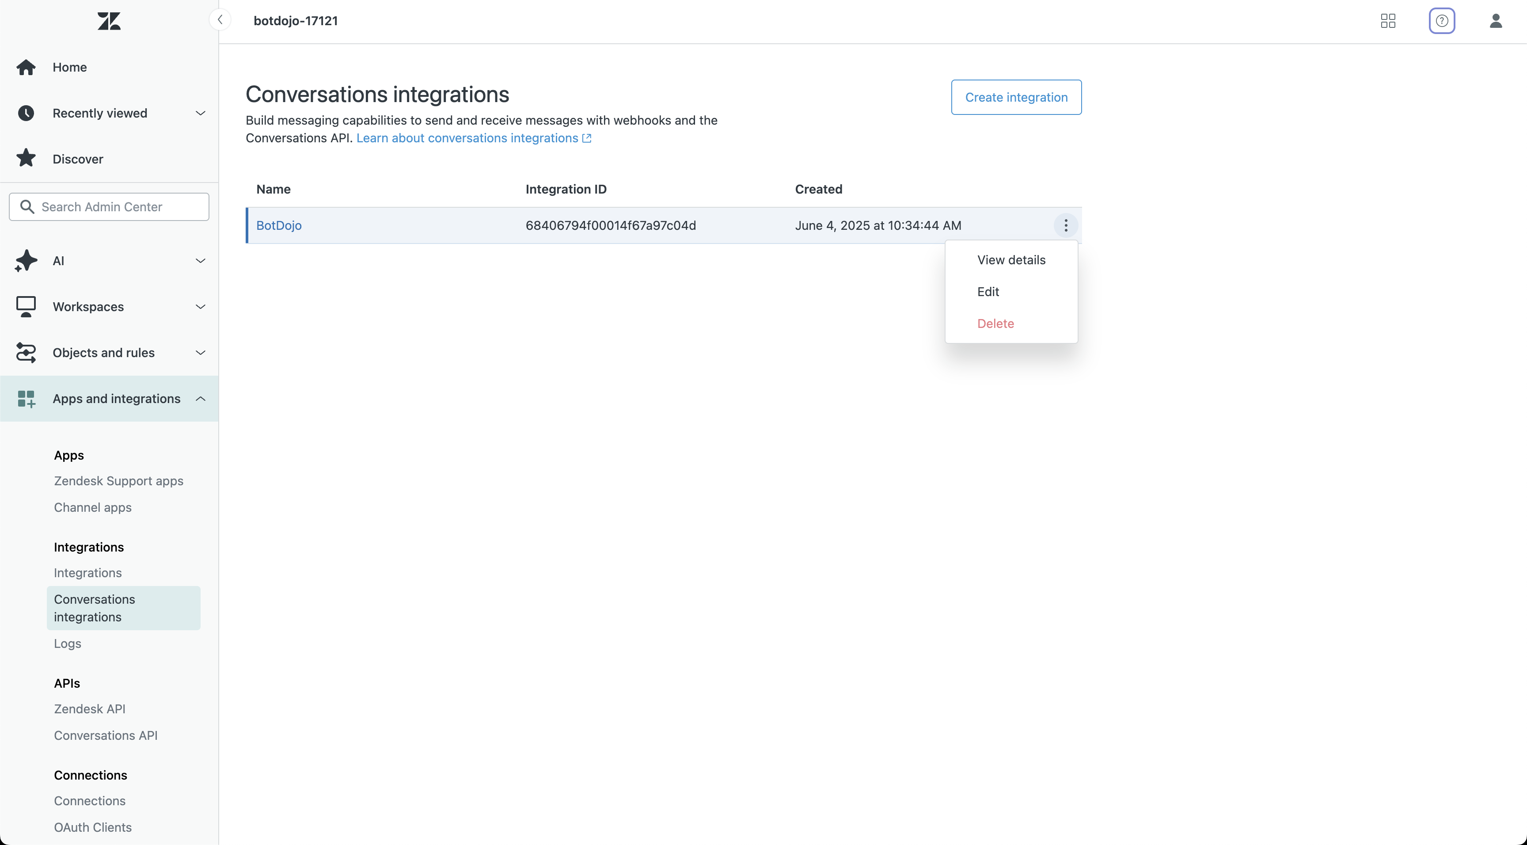Click the Home house icon
This screenshot has height=845, width=1527.
(26, 67)
